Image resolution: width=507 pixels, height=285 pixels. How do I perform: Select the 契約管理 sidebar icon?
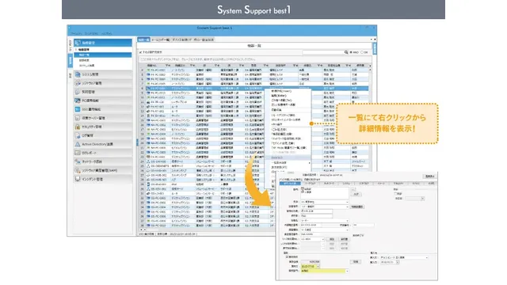(78, 92)
